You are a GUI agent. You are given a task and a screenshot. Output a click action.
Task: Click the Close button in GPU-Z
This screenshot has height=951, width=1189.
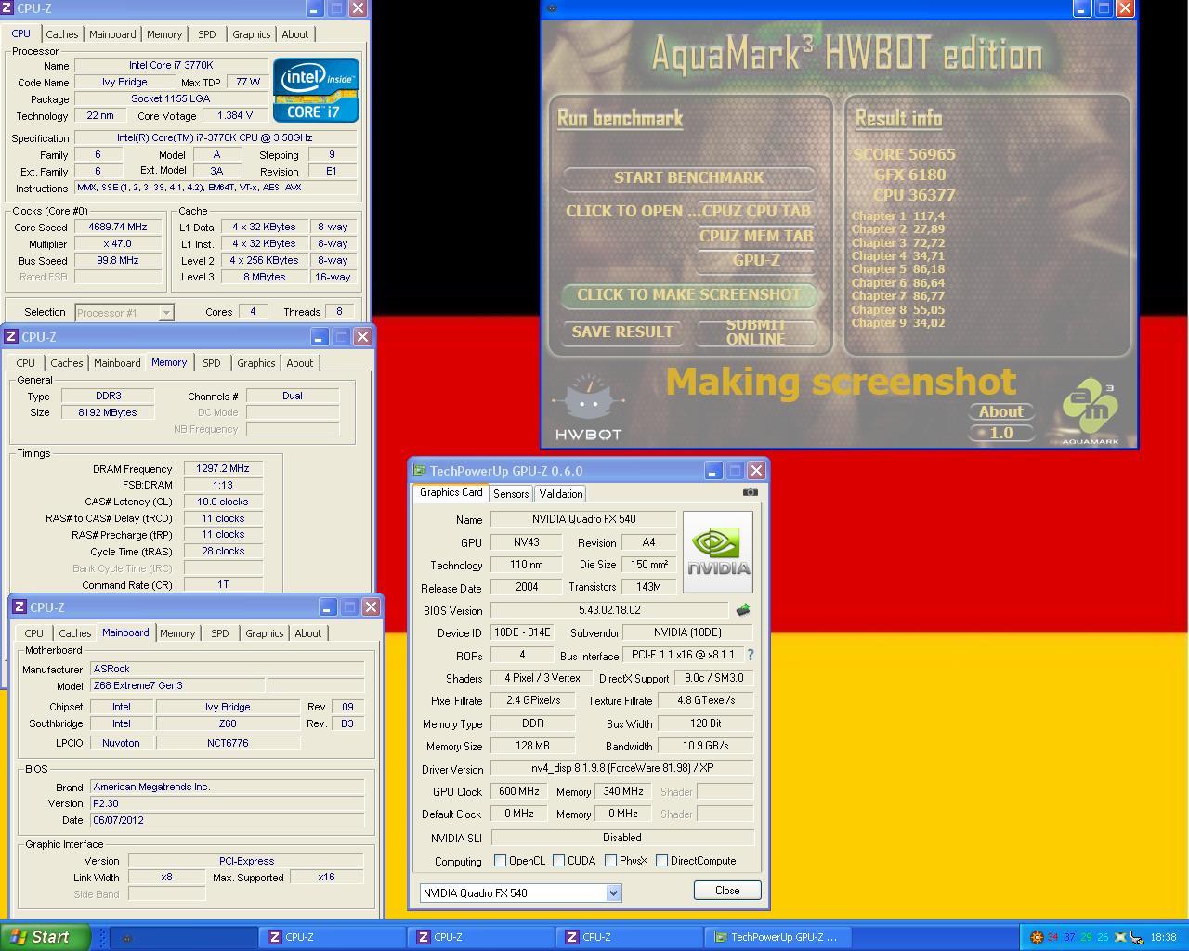[x=727, y=890]
